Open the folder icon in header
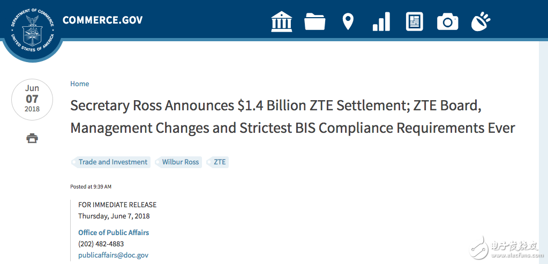 coord(315,21)
